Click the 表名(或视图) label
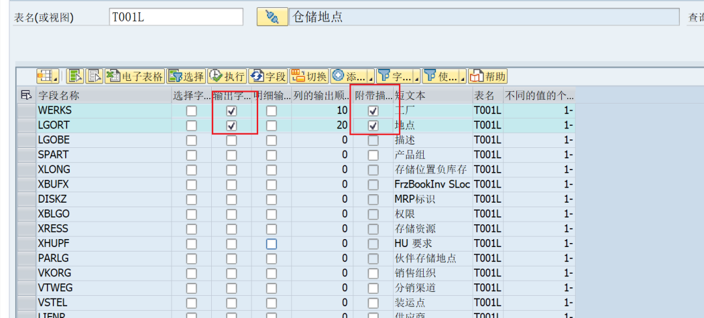The width and height of the screenshot is (704, 318). (44, 18)
